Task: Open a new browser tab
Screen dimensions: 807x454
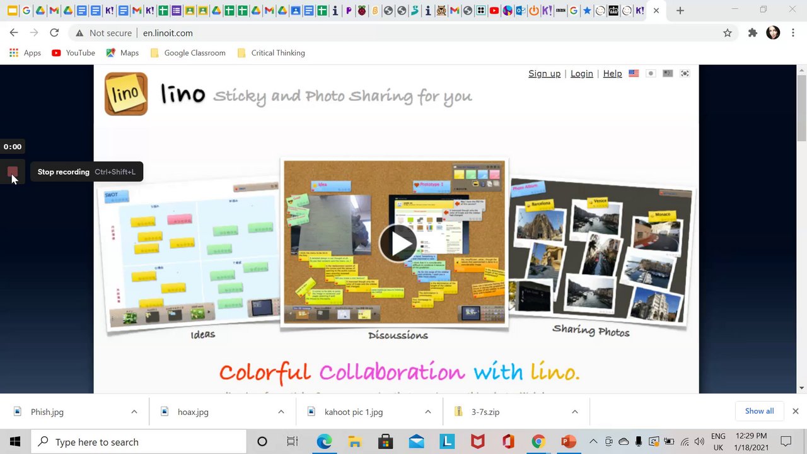Action: pyautogui.click(x=680, y=11)
